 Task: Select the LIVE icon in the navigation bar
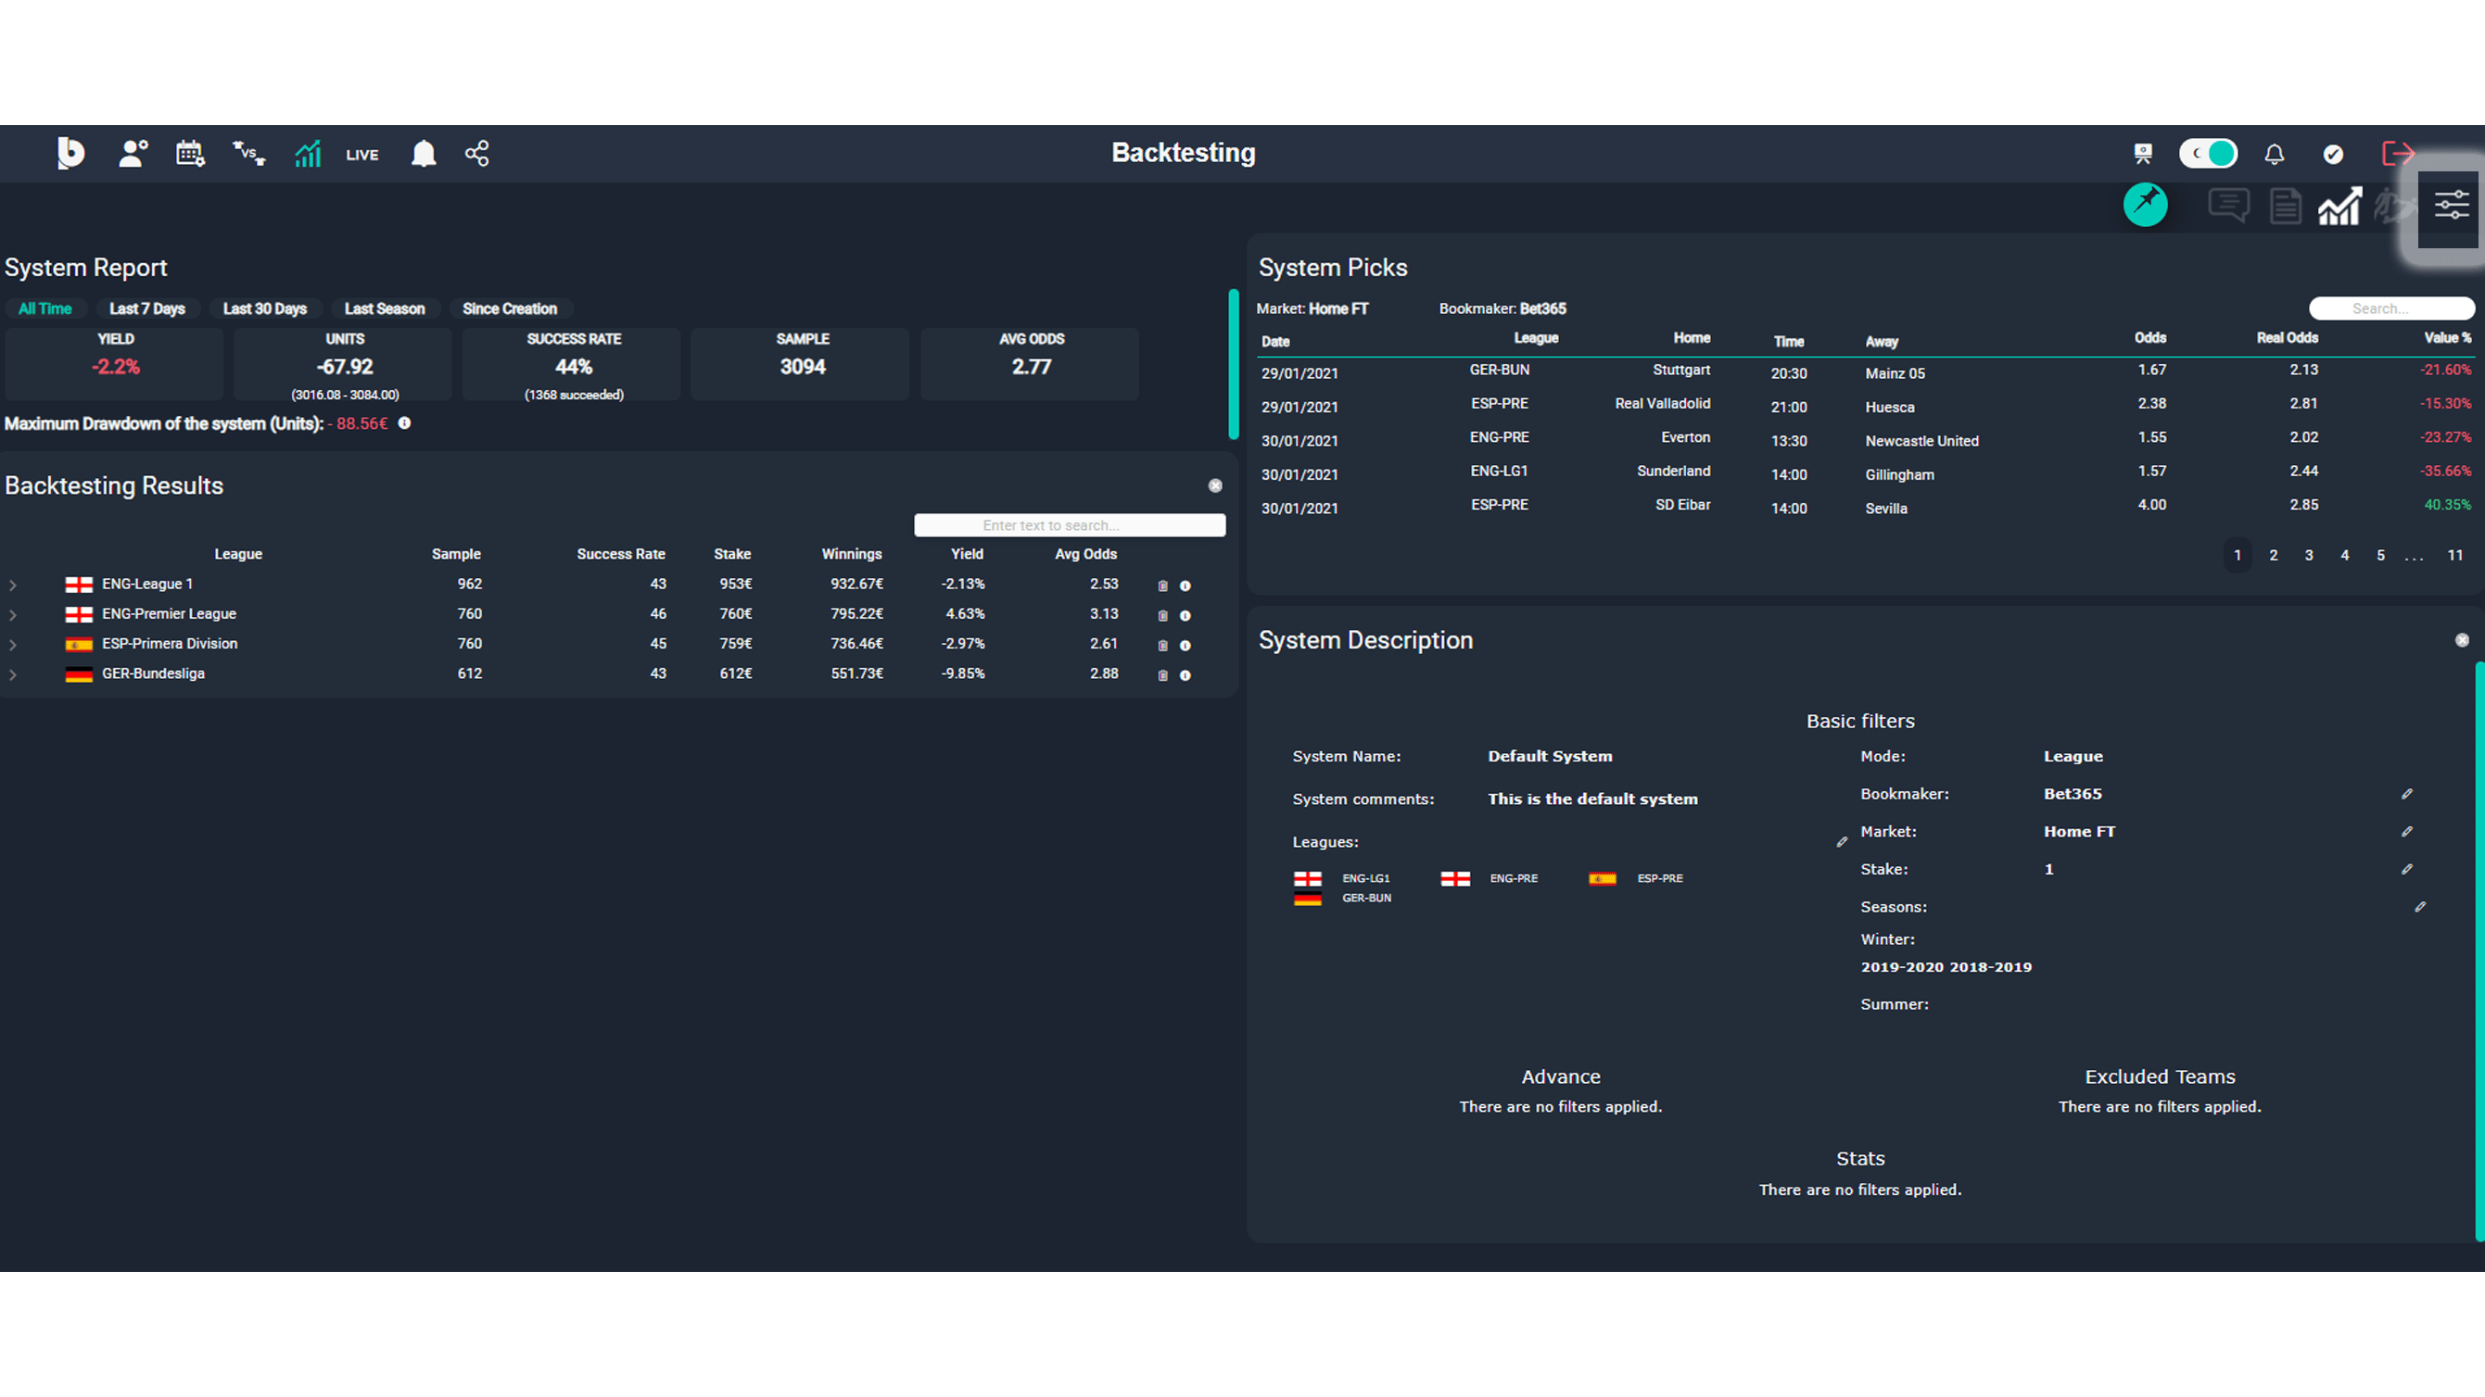[361, 153]
